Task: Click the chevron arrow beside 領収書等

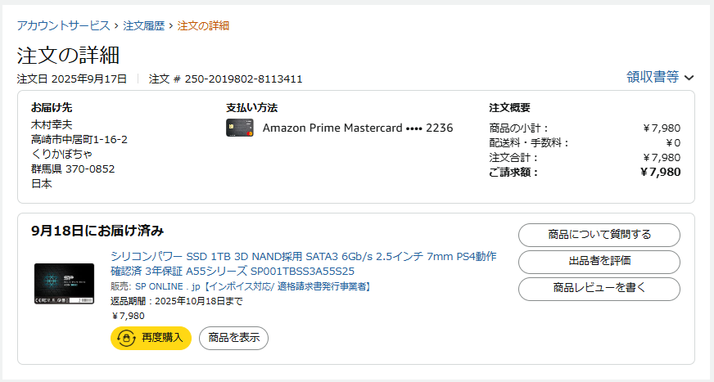Action: point(689,78)
